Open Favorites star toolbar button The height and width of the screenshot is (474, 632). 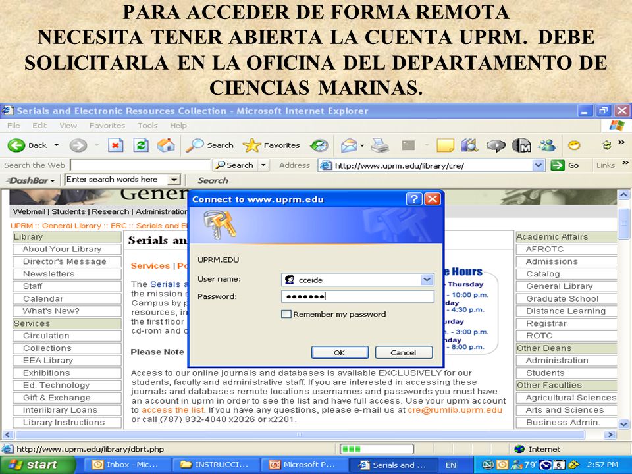271,145
